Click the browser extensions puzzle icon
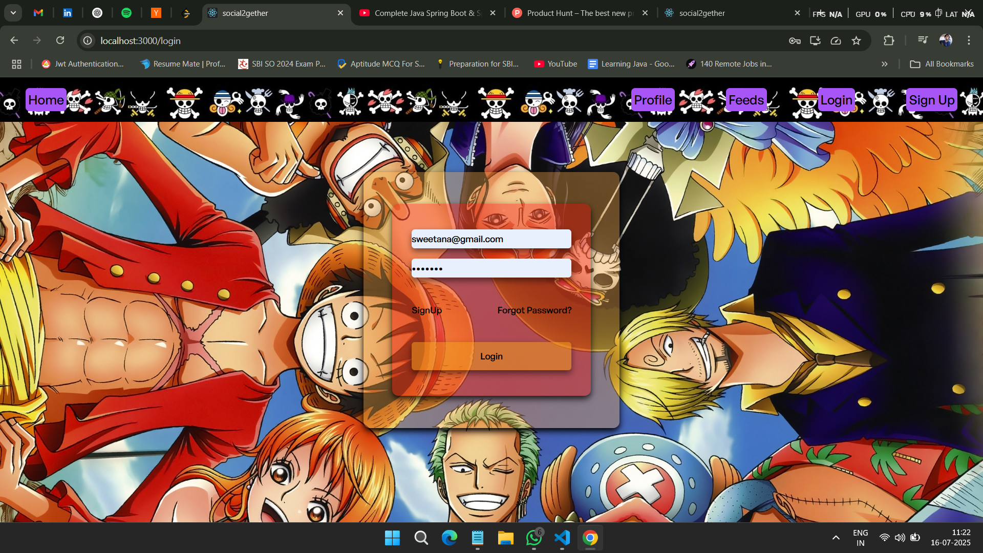Viewport: 983px width, 553px height. 889,40
